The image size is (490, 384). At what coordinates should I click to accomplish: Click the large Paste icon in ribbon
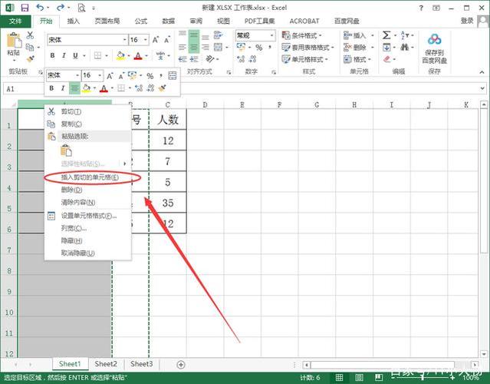coord(14,41)
